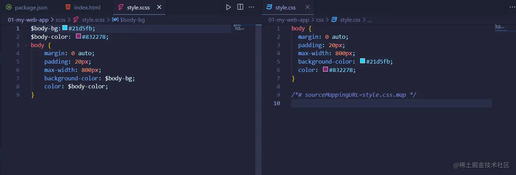Close the style.scss tab
The width and height of the screenshot is (516, 175).
click(159, 7)
